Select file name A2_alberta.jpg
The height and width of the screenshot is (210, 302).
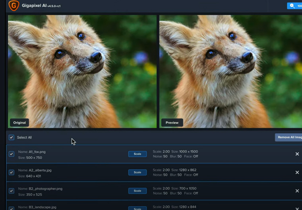pyautogui.click(x=40, y=170)
